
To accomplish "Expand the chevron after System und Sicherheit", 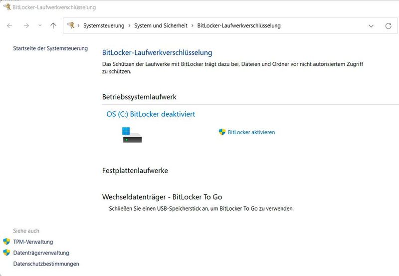I will pos(193,26).
